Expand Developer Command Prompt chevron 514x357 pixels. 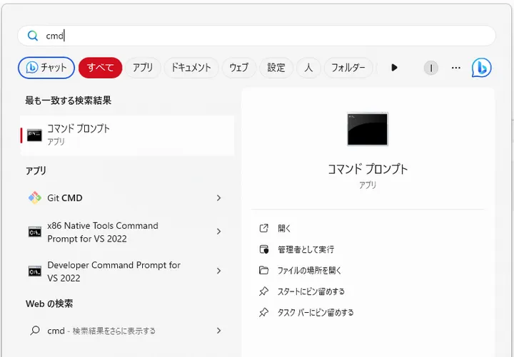(218, 271)
